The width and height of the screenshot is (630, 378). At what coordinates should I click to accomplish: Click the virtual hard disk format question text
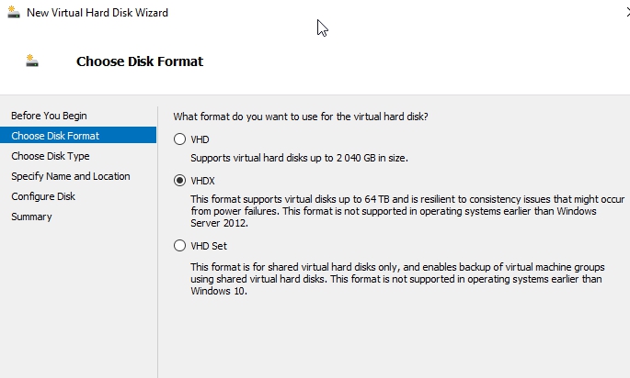click(x=301, y=117)
